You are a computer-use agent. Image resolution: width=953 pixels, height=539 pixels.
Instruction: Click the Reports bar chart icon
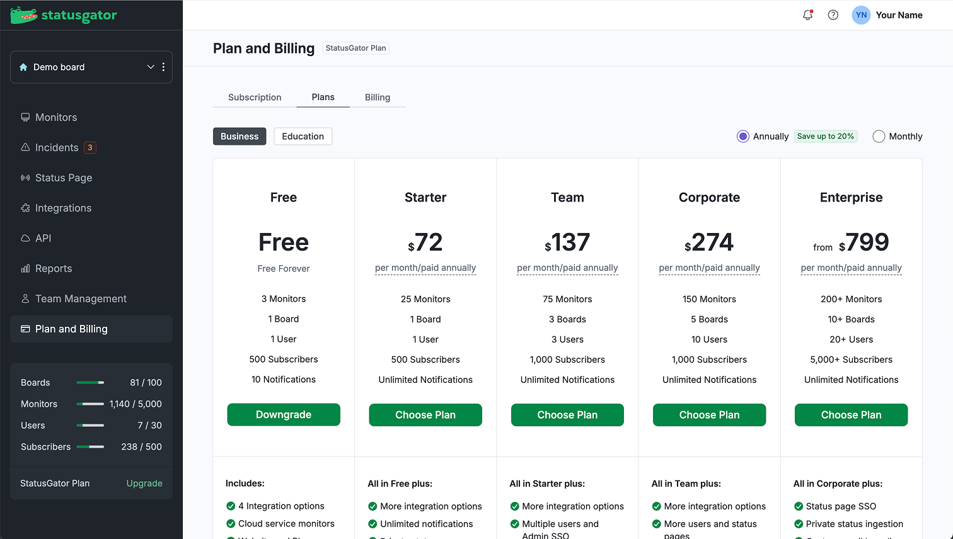coord(25,268)
